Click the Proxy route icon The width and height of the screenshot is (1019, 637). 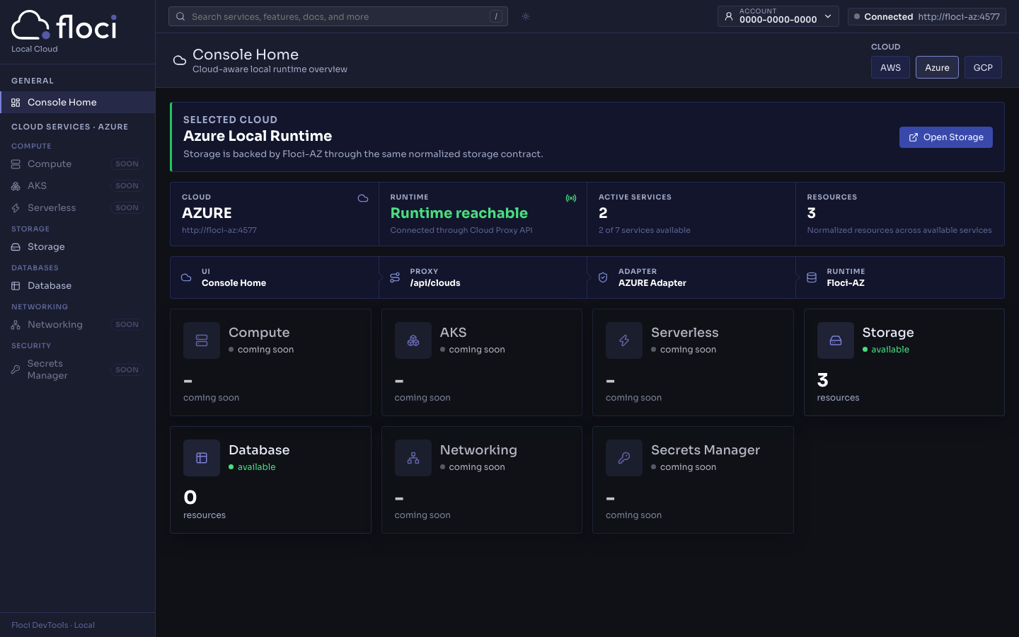(x=395, y=277)
